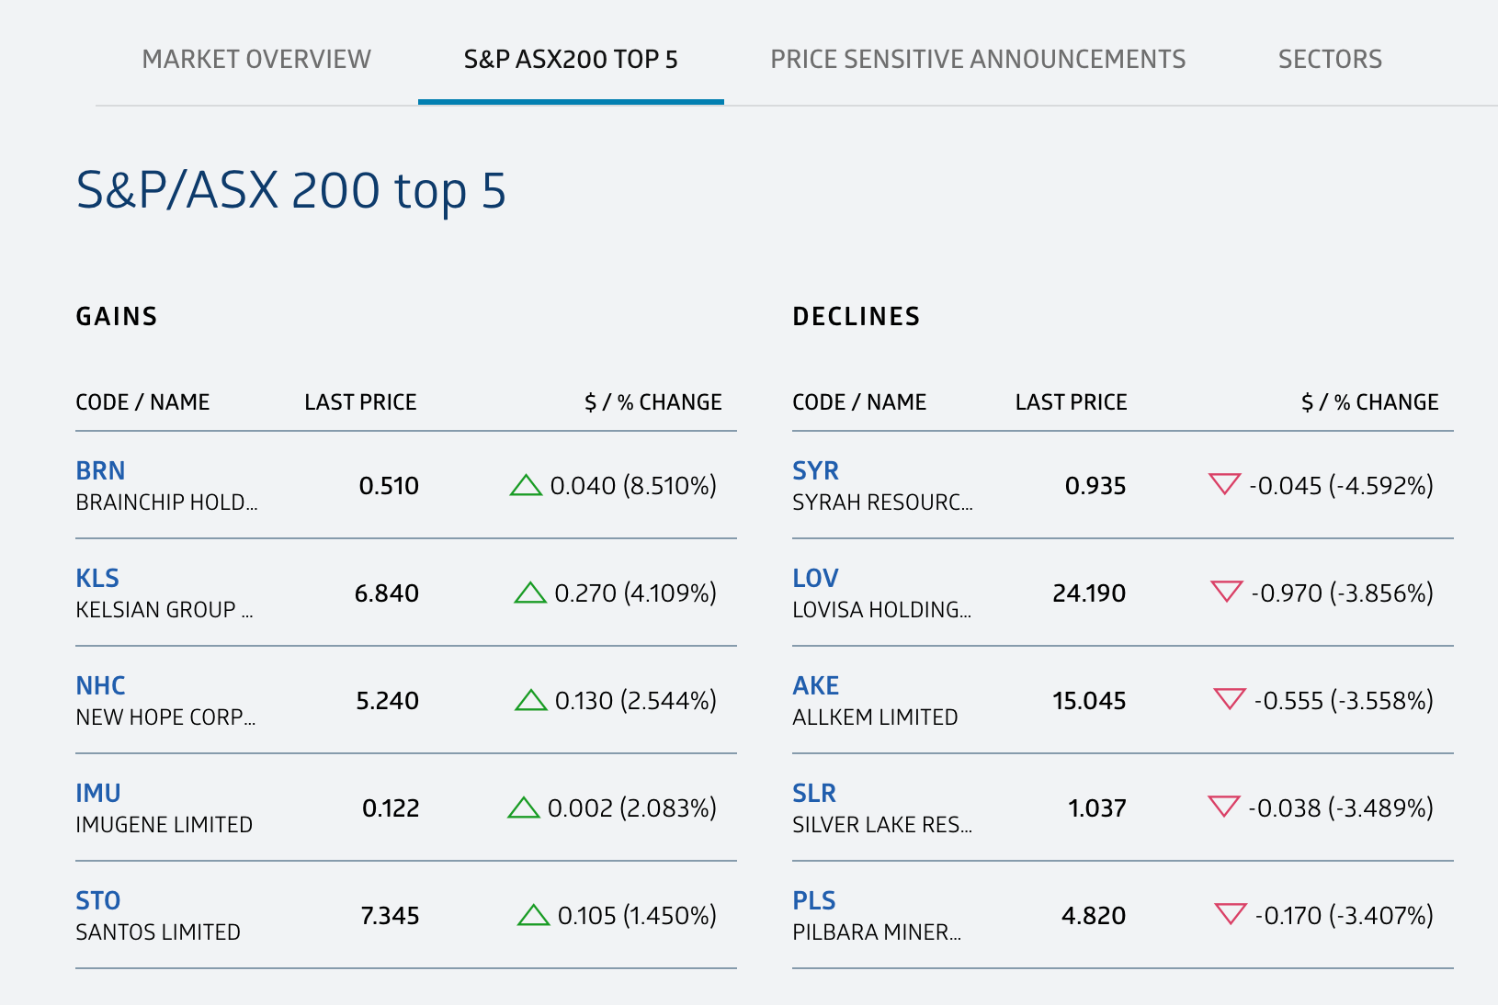1498x1005 pixels.
Task: Click BRN last price 0.510
Action: 389,486
